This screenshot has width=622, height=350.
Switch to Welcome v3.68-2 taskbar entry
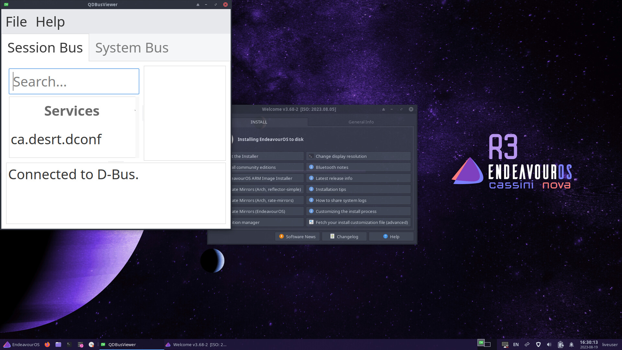coord(196,344)
